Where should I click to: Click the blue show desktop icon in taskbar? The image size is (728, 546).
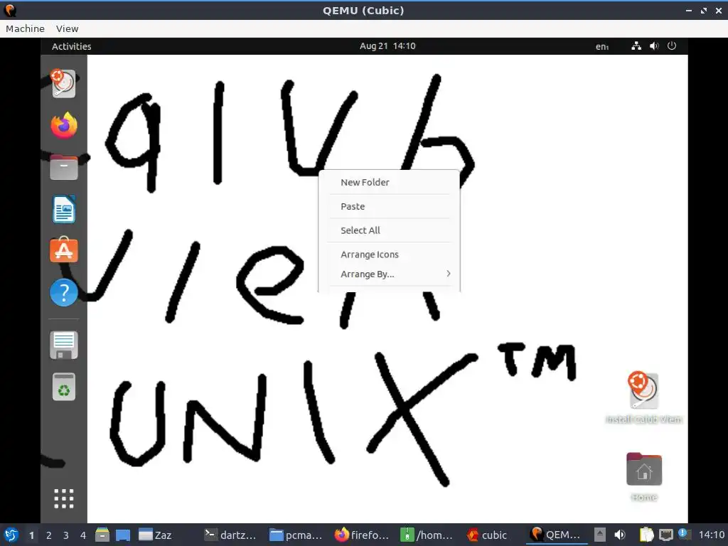123,535
